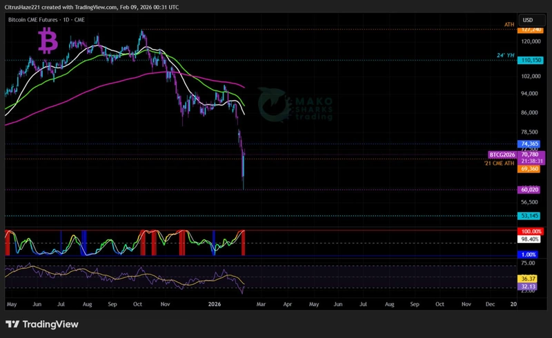This screenshot has height=338, width=552.
Task: Click the purple Bitcoin logo icon
Action: click(48, 41)
